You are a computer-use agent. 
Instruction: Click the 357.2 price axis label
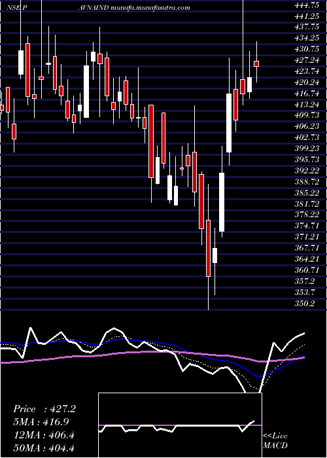(x=305, y=281)
